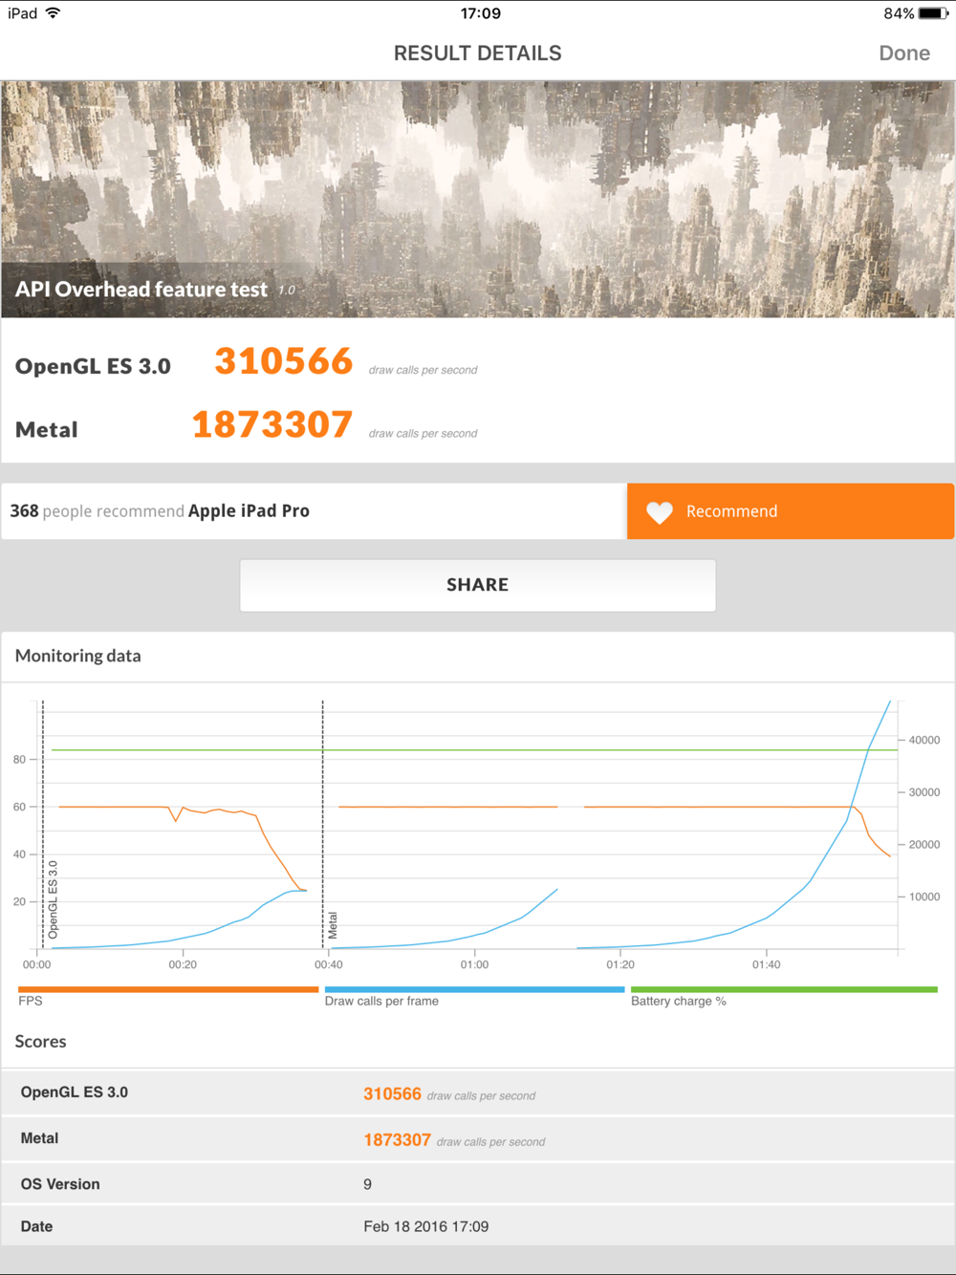Click the '368 people recommend Apple iPad Pro' text
956x1275 pixels.
tap(160, 511)
